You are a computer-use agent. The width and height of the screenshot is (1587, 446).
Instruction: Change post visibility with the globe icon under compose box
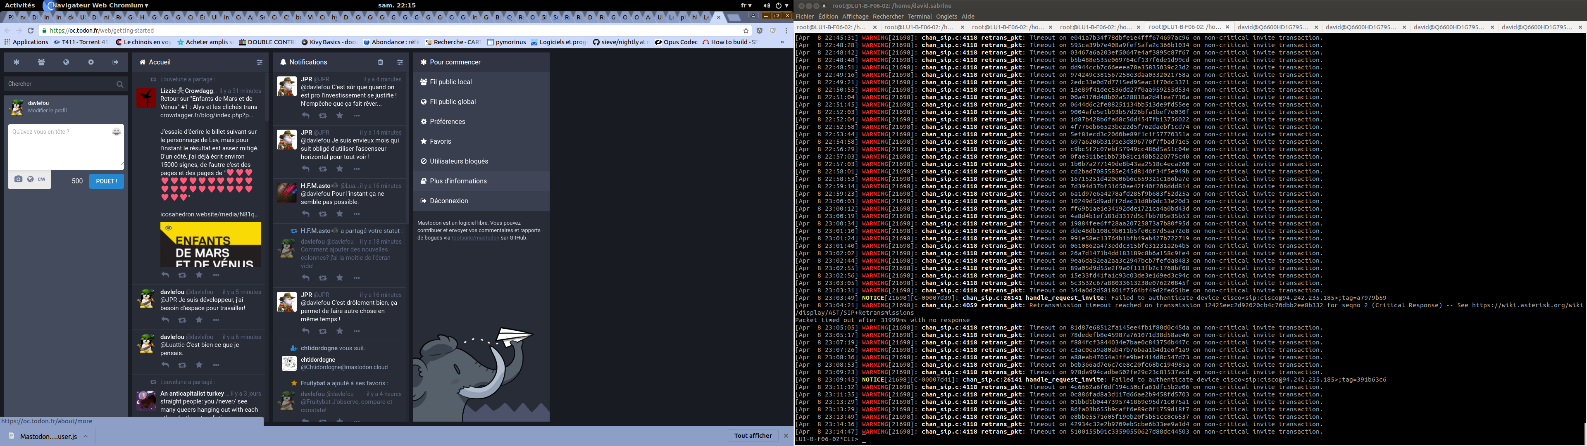point(30,179)
